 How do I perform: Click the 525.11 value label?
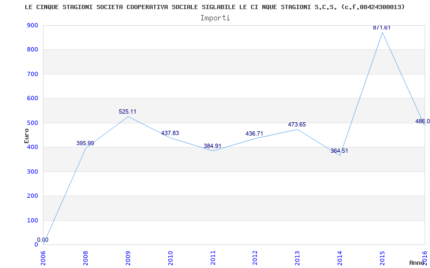point(127,111)
